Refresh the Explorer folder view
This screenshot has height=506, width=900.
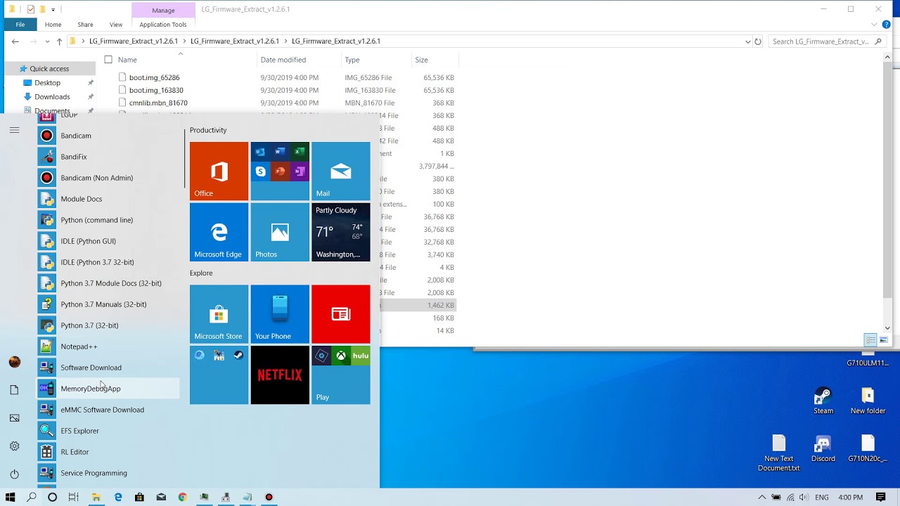tap(758, 41)
